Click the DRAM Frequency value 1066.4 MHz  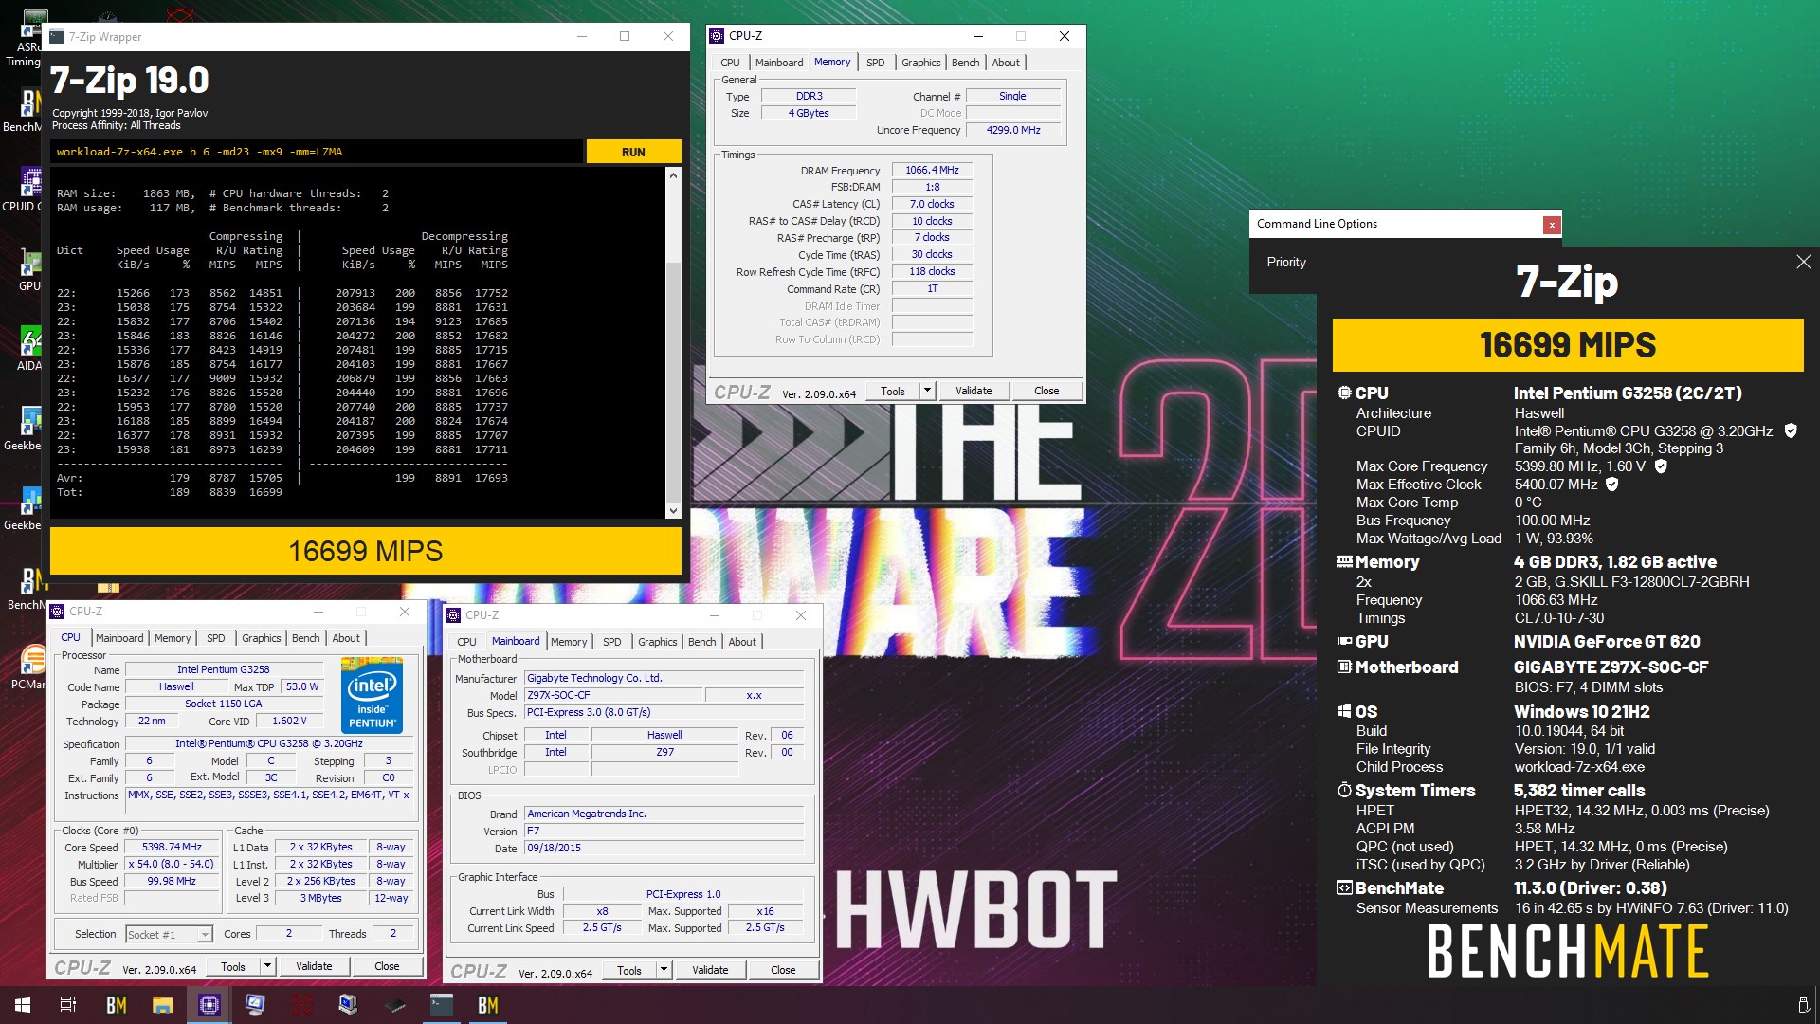pyautogui.click(x=932, y=171)
